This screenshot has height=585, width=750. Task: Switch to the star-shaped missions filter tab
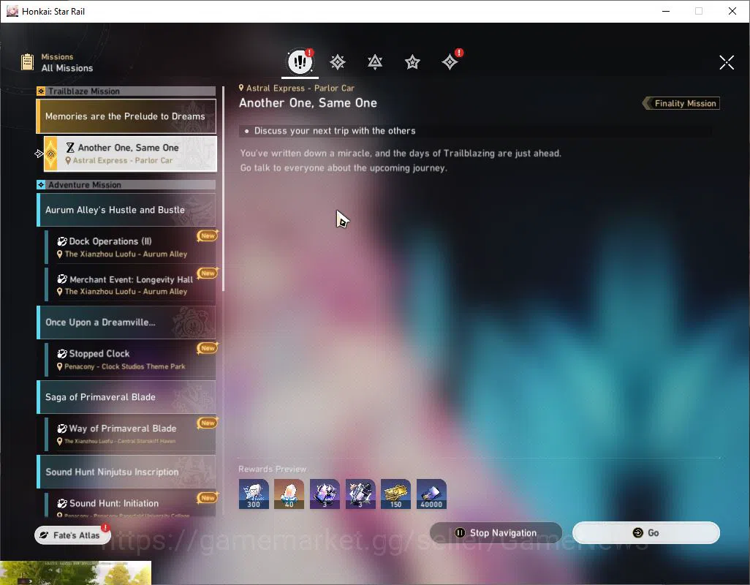tap(412, 62)
